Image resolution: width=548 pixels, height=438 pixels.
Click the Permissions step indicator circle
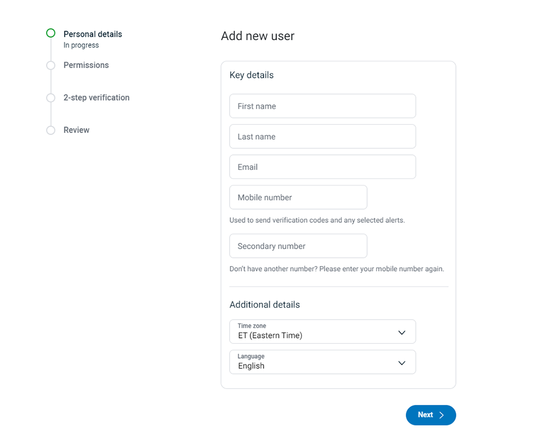point(50,65)
